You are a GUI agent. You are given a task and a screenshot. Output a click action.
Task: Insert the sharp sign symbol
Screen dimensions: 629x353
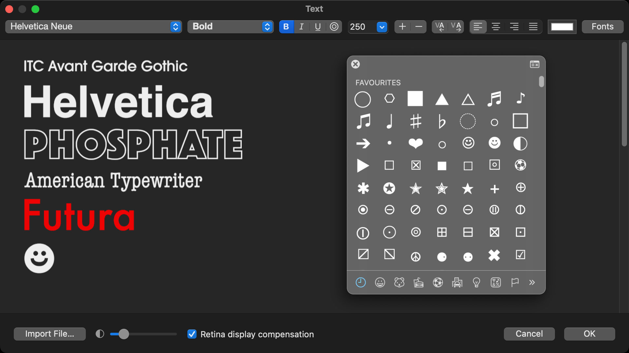pyautogui.click(x=416, y=122)
